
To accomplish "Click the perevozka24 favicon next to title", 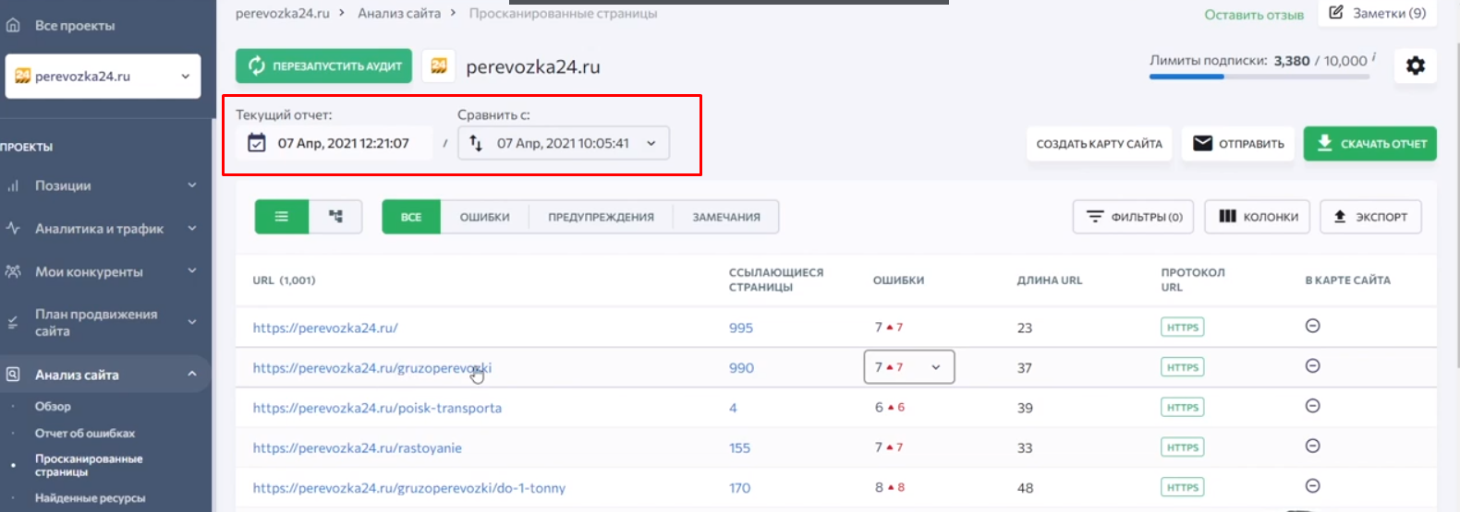I will 439,66.
